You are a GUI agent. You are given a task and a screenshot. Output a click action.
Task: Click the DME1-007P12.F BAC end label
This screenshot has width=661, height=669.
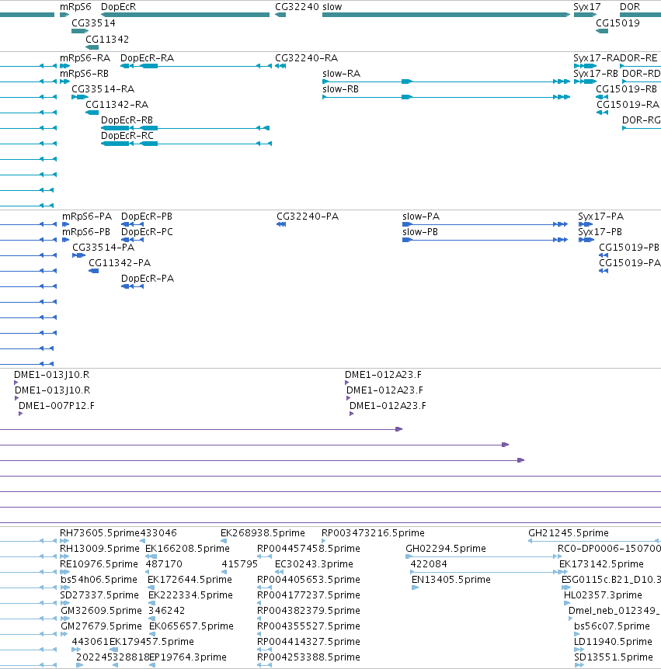click(57, 405)
